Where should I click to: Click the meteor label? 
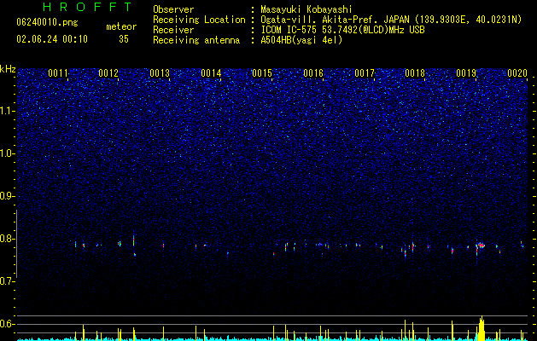(121, 26)
